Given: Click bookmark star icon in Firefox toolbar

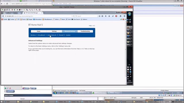Looking at the screenshot, I should pos(99,16).
